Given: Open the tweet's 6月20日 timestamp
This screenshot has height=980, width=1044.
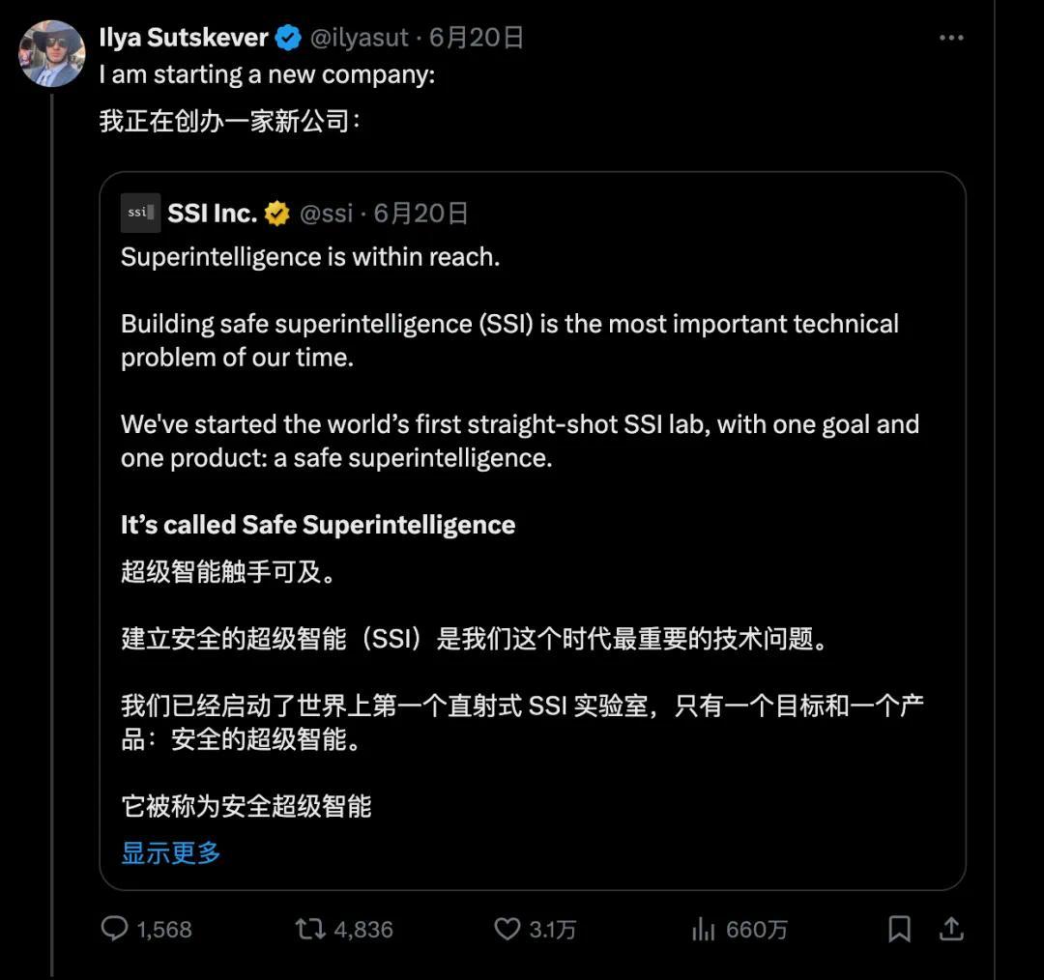Looking at the screenshot, I should pyautogui.click(x=476, y=38).
